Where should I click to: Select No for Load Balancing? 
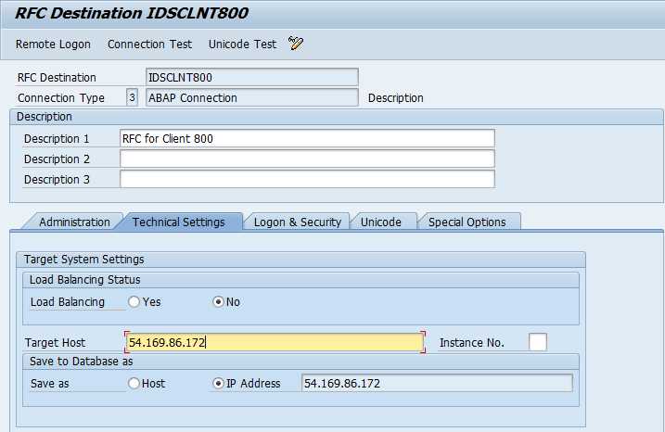(x=218, y=302)
